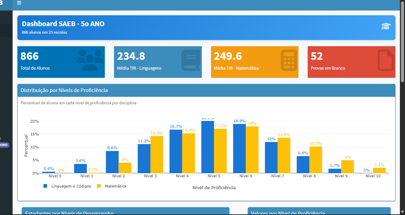Open the Média TRI - Matemática card
The height and width of the screenshot is (215, 405).
point(255,62)
